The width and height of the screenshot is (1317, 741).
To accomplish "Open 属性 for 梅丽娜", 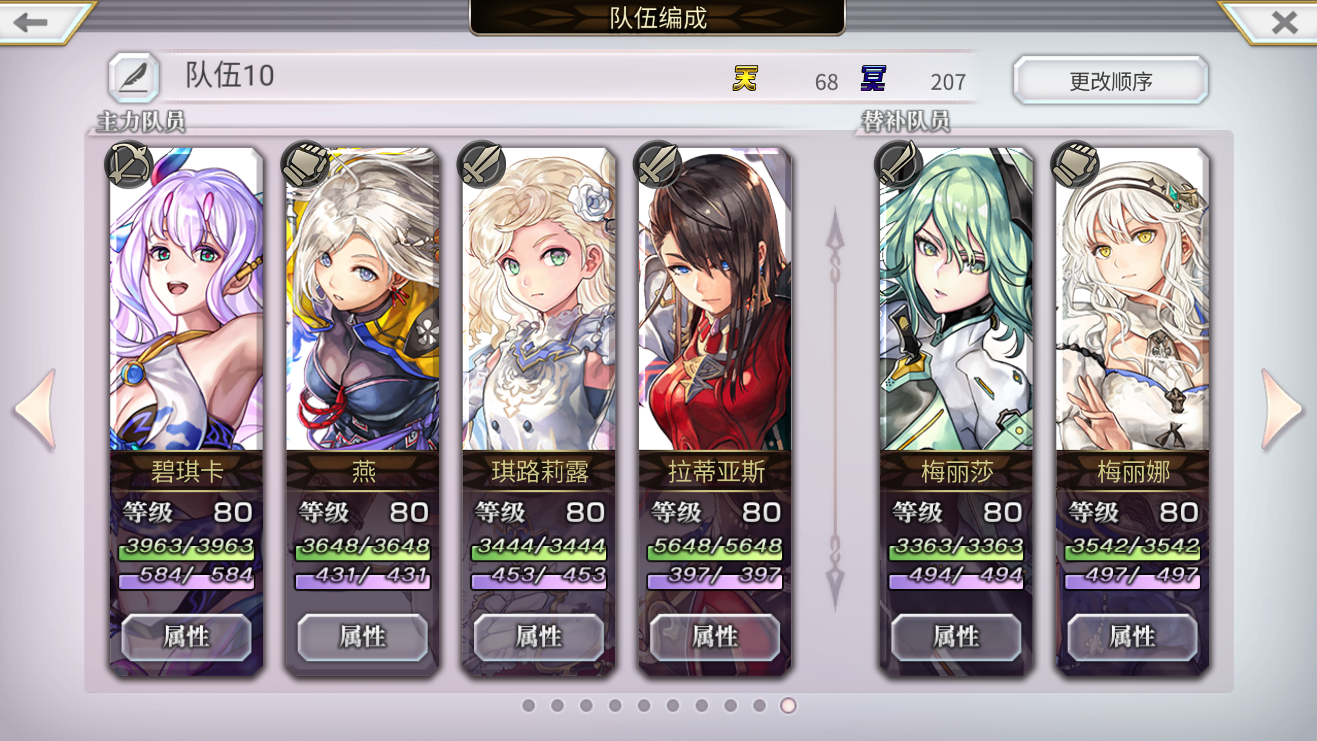I will (1132, 637).
